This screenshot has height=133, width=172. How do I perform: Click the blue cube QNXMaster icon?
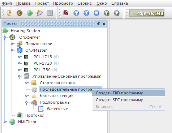20,50
